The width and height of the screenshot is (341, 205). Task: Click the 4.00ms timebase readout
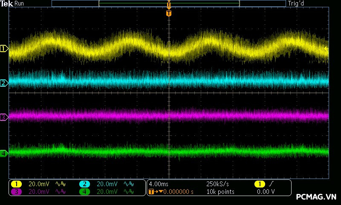click(157, 184)
